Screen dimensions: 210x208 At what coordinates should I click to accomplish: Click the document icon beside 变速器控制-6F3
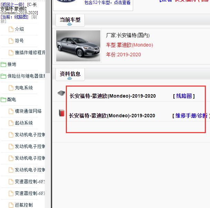[x=11, y=194]
